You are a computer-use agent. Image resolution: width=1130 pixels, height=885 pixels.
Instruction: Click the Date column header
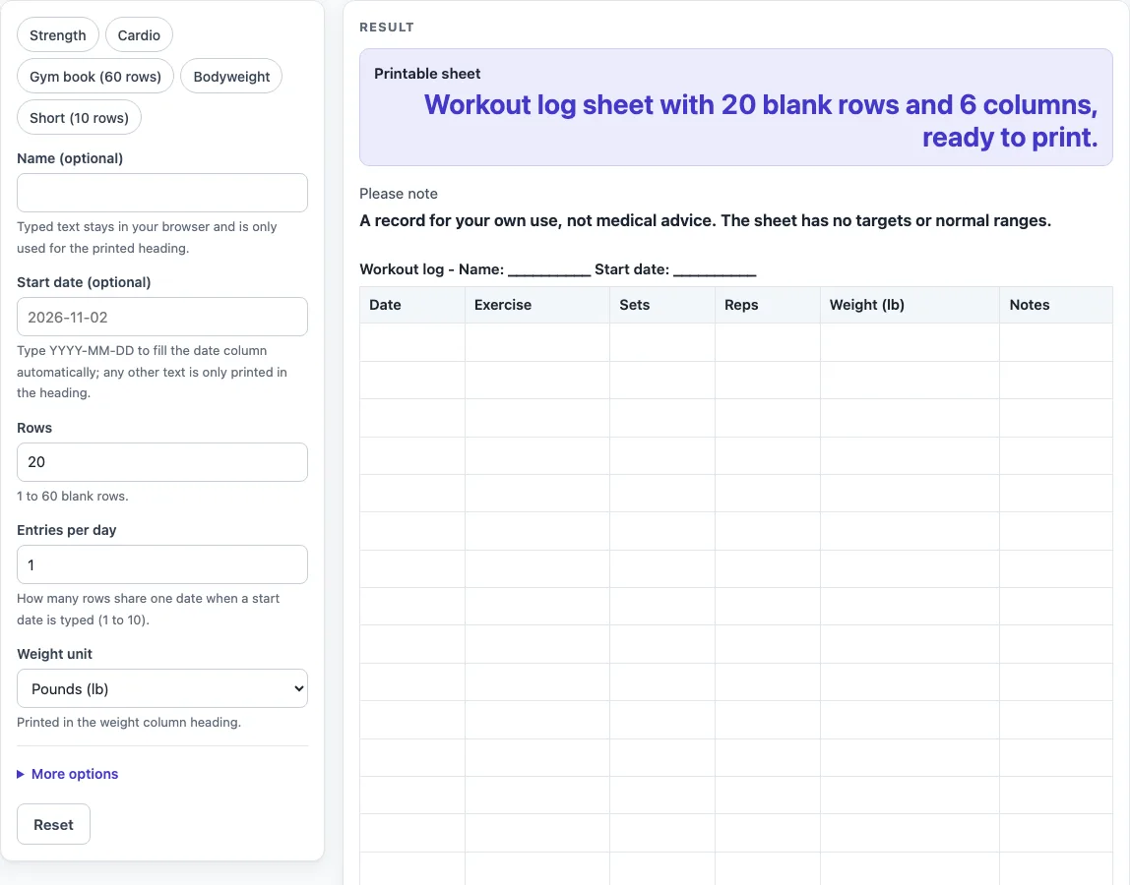(412, 305)
